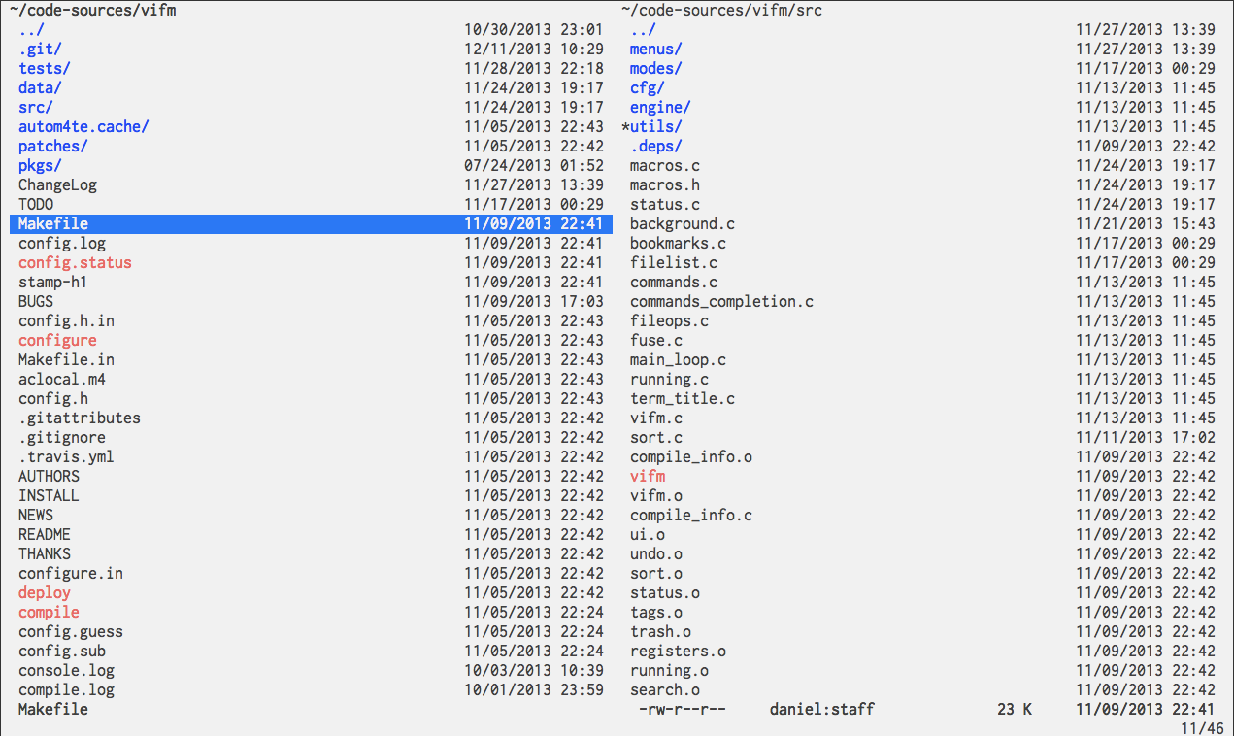Image resolution: width=1234 pixels, height=736 pixels.
Task: Select compile_info.o object file
Action: pos(691,456)
